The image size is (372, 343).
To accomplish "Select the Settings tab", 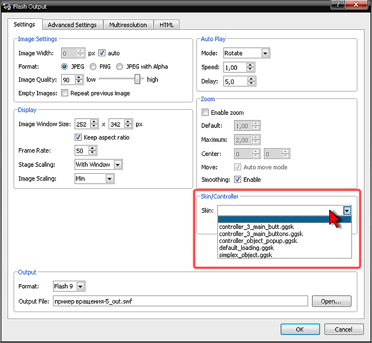I will point(24,25).
